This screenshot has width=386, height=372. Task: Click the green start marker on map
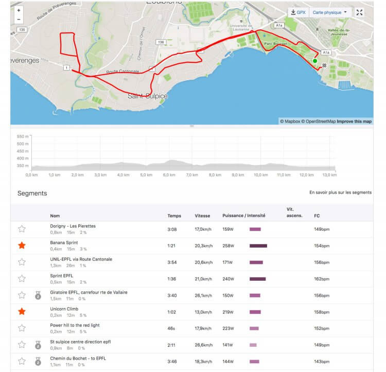315,61
